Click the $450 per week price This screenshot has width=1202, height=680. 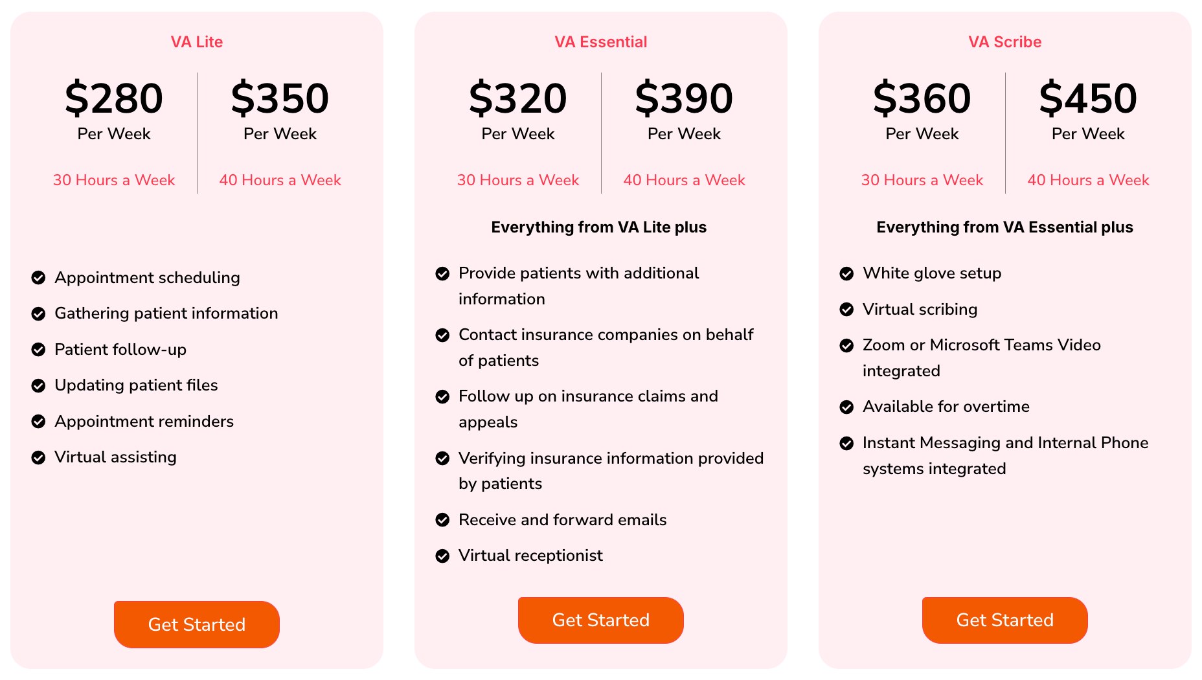[x=1088, y=98]
